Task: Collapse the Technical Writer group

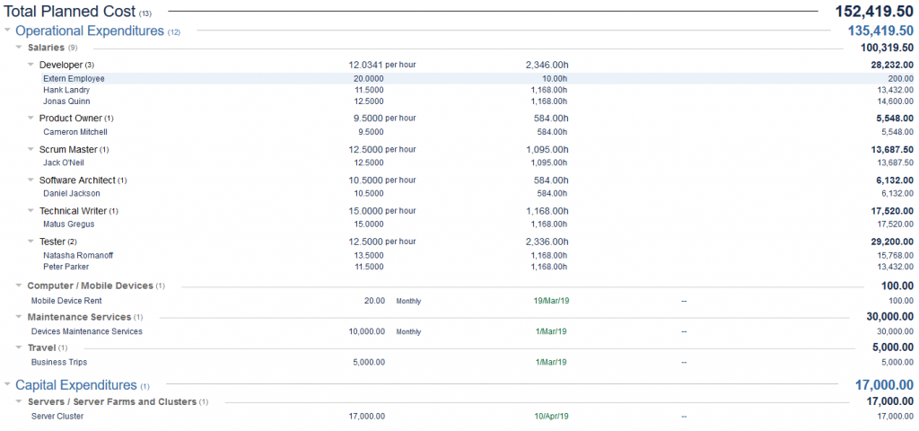Action: 31,210
